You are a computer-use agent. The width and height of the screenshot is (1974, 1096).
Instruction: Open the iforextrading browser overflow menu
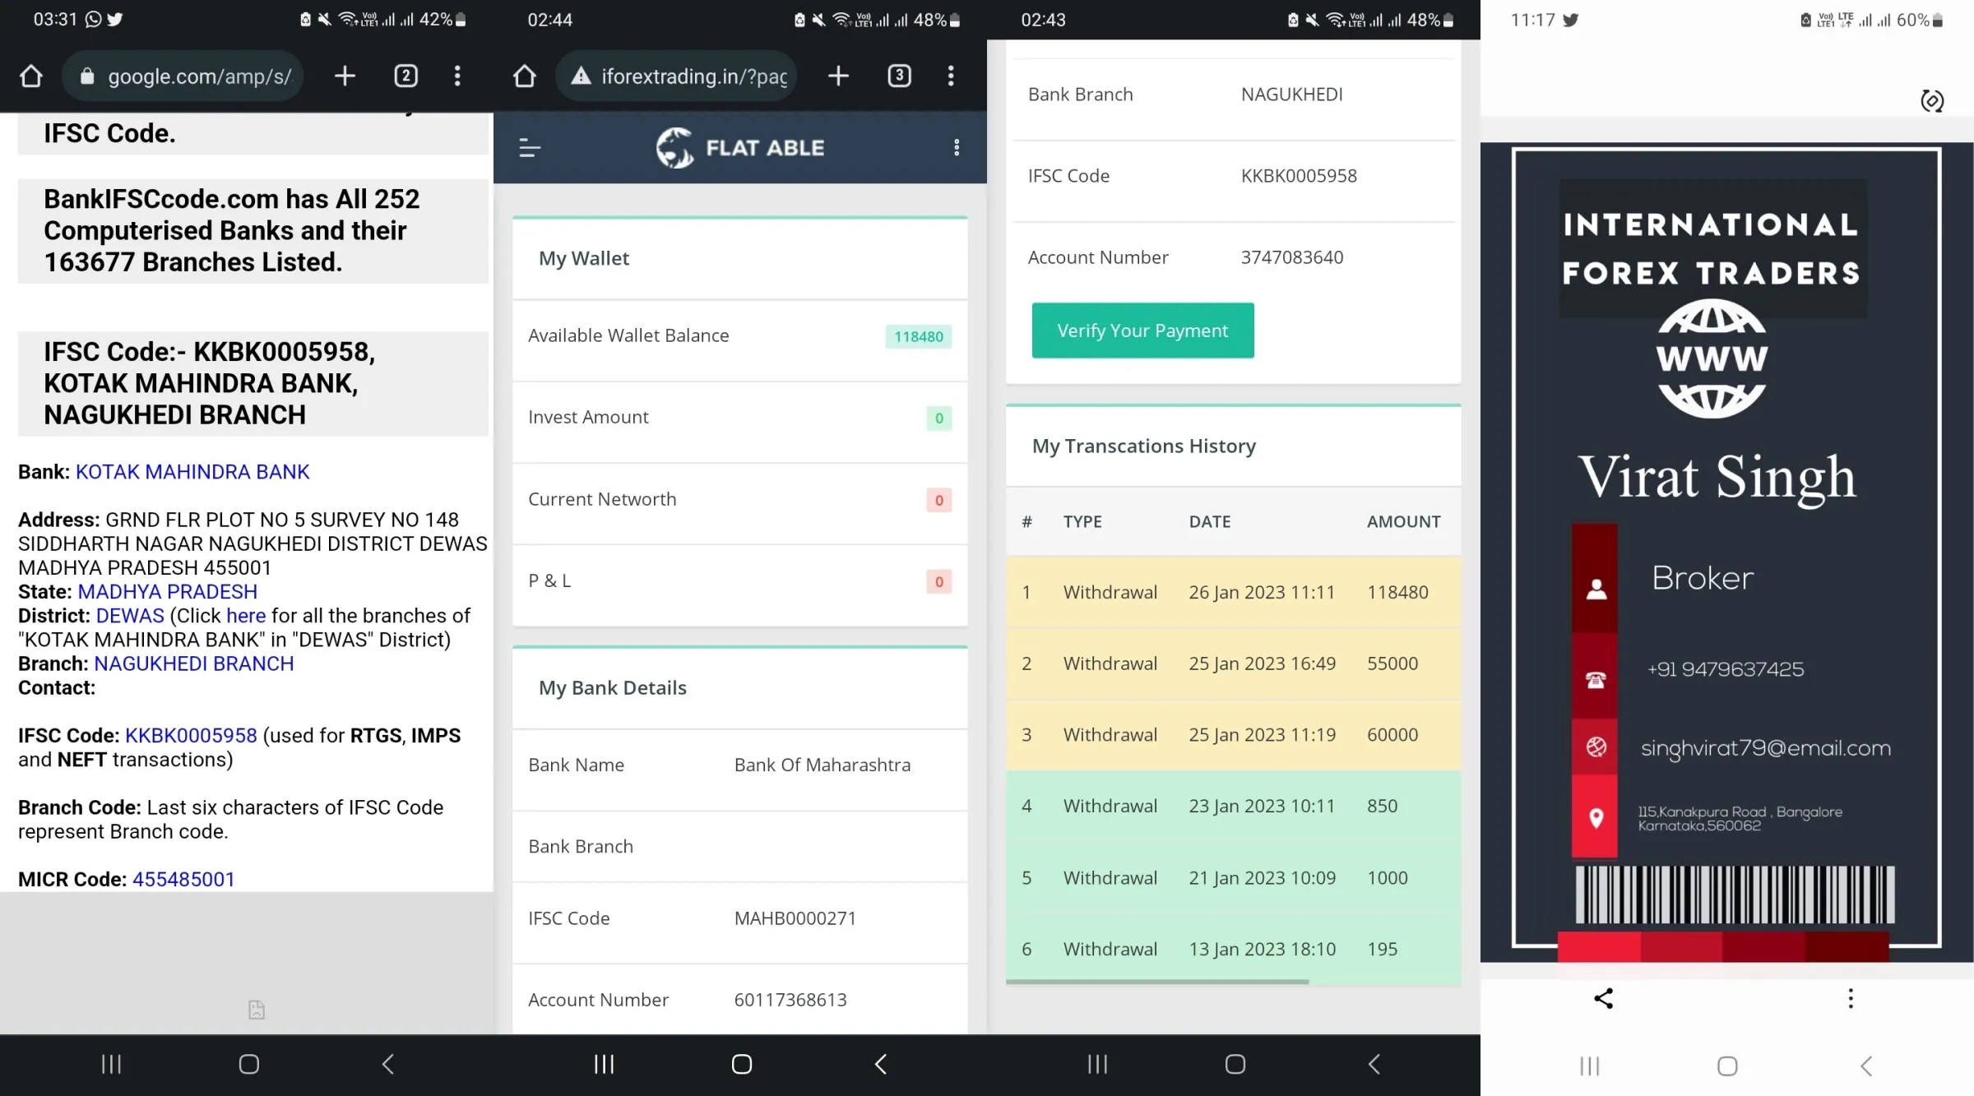click(x=951, y=76)
